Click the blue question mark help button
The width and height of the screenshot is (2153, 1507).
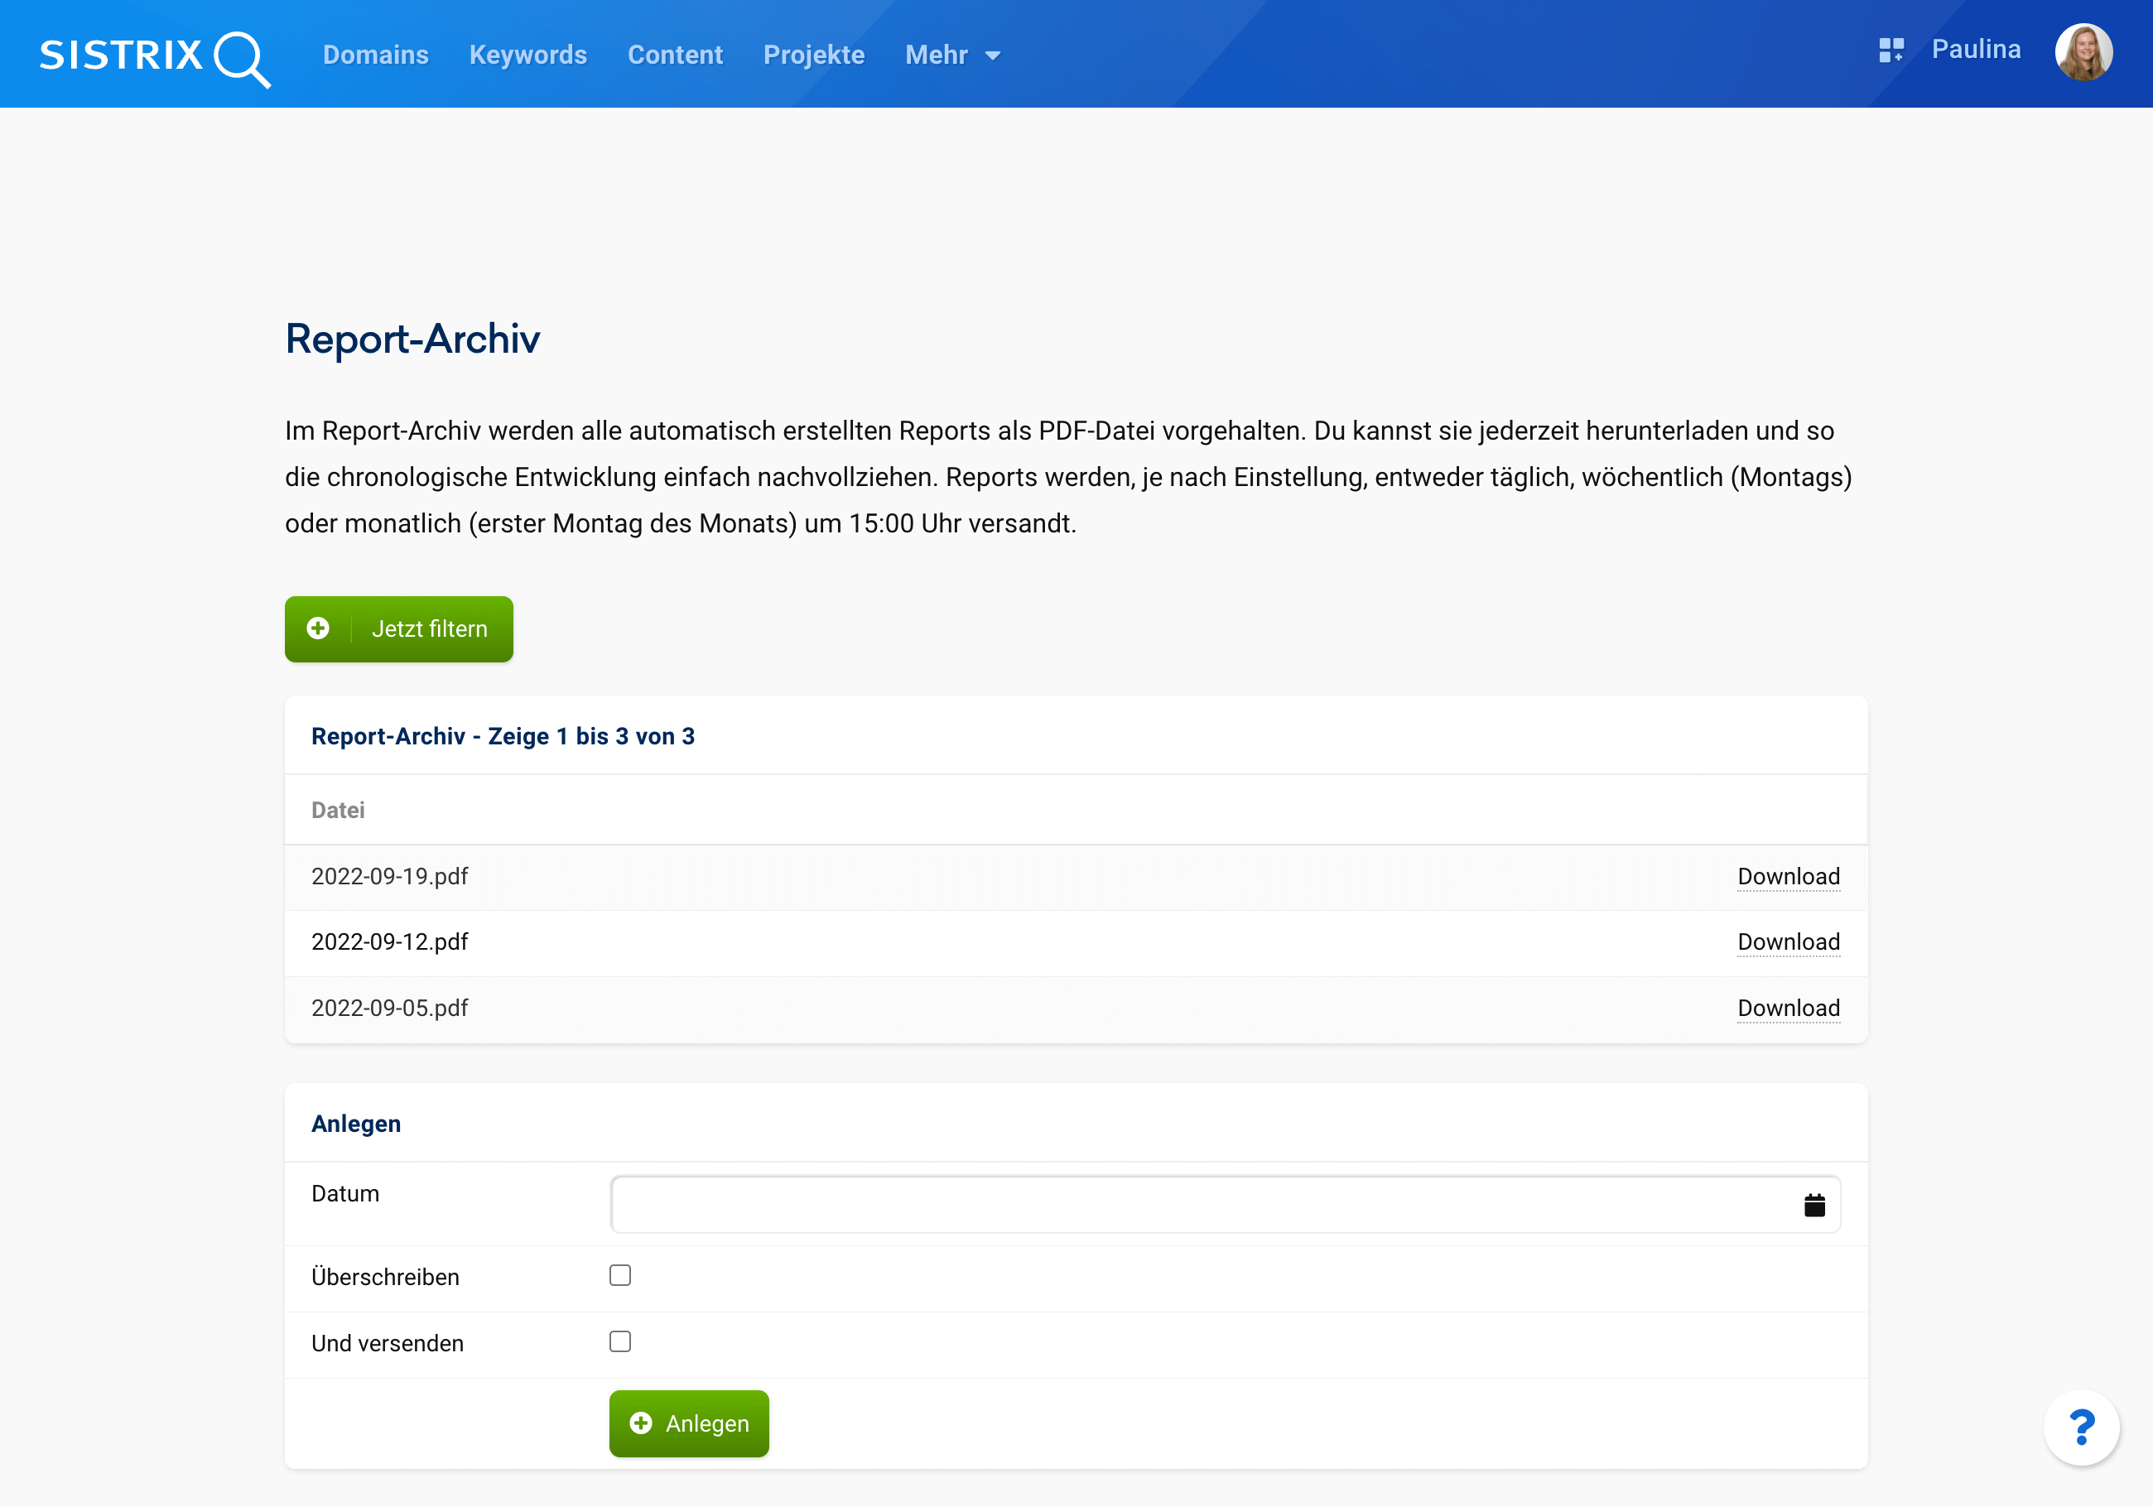point(2081,1427)
